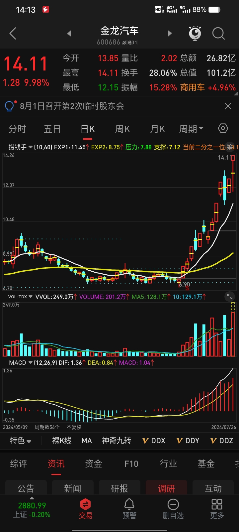
Task: Tap the red app icon in status bar
Action: pyautogui.click(x=46, y=10)
